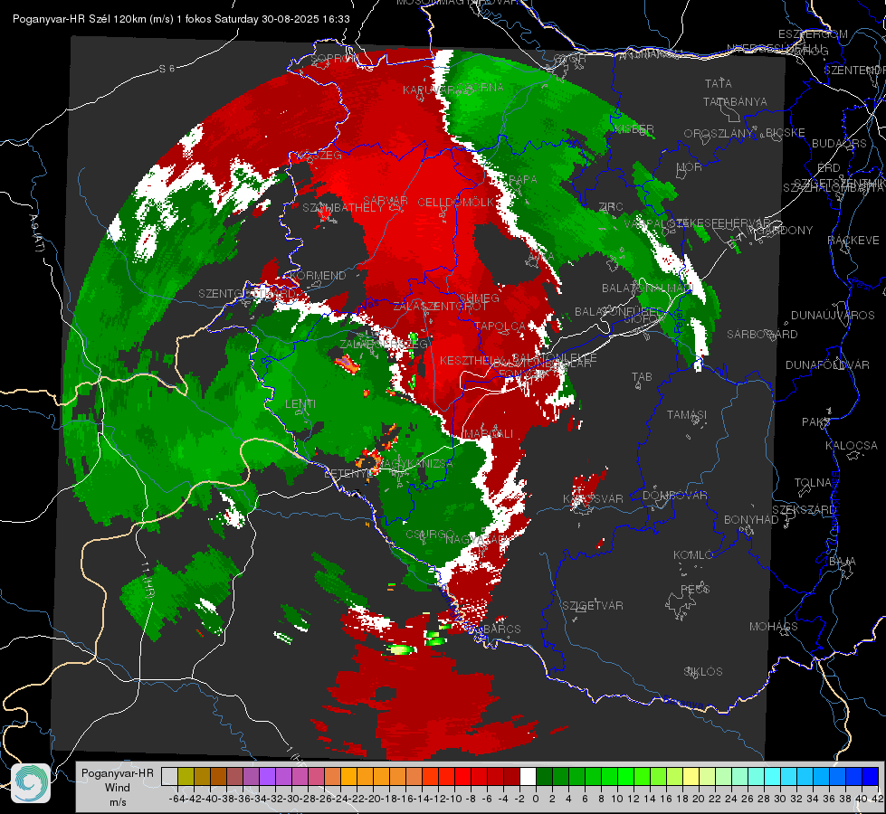Viewport: 886px width, 814px height.
Task: Click the SÜMEG label
Action: tap(479, 298)
